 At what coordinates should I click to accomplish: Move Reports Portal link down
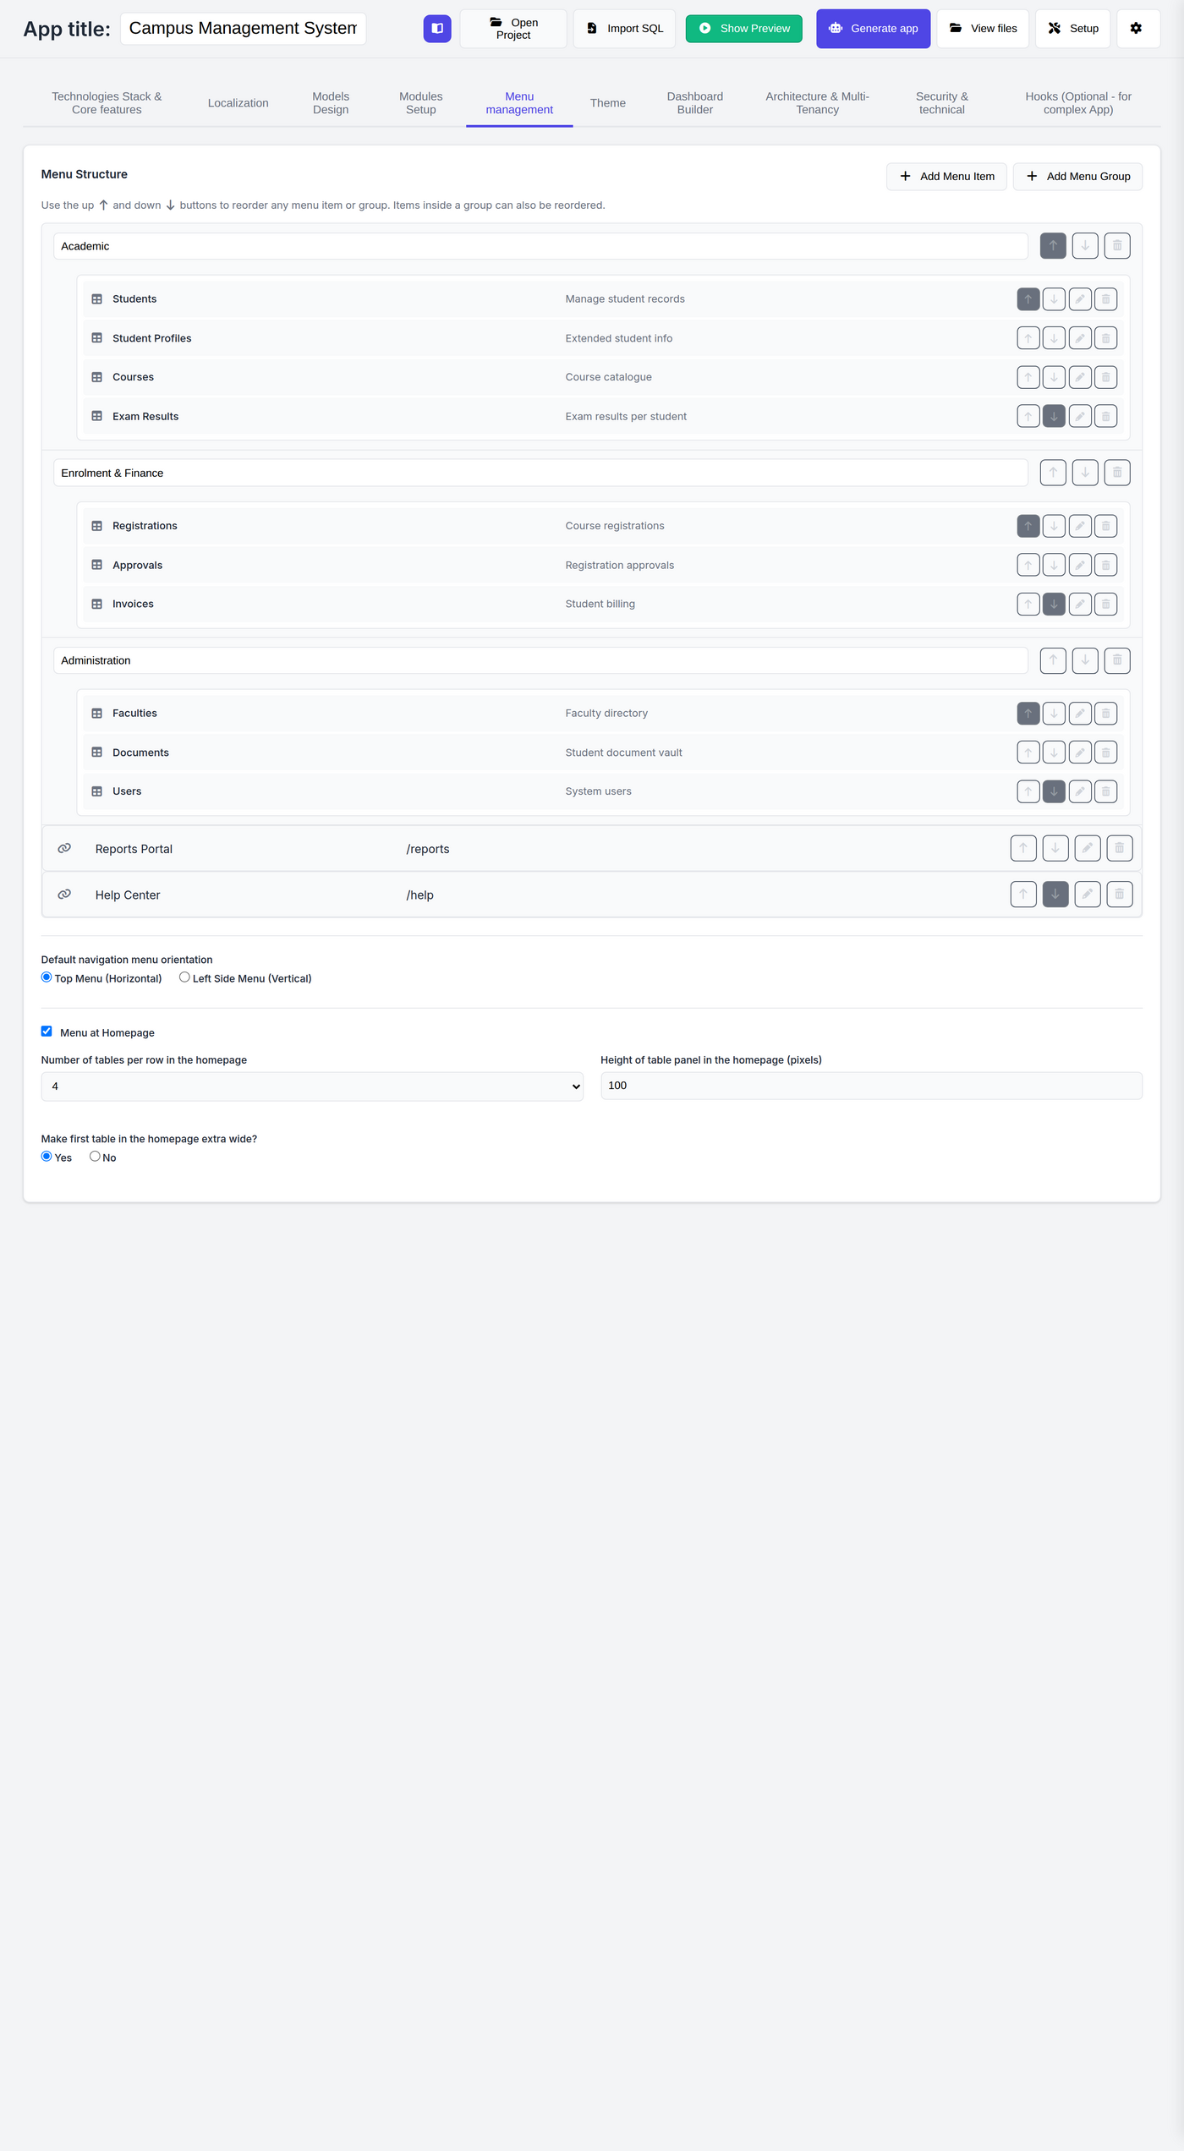(x=1055, y=848)
